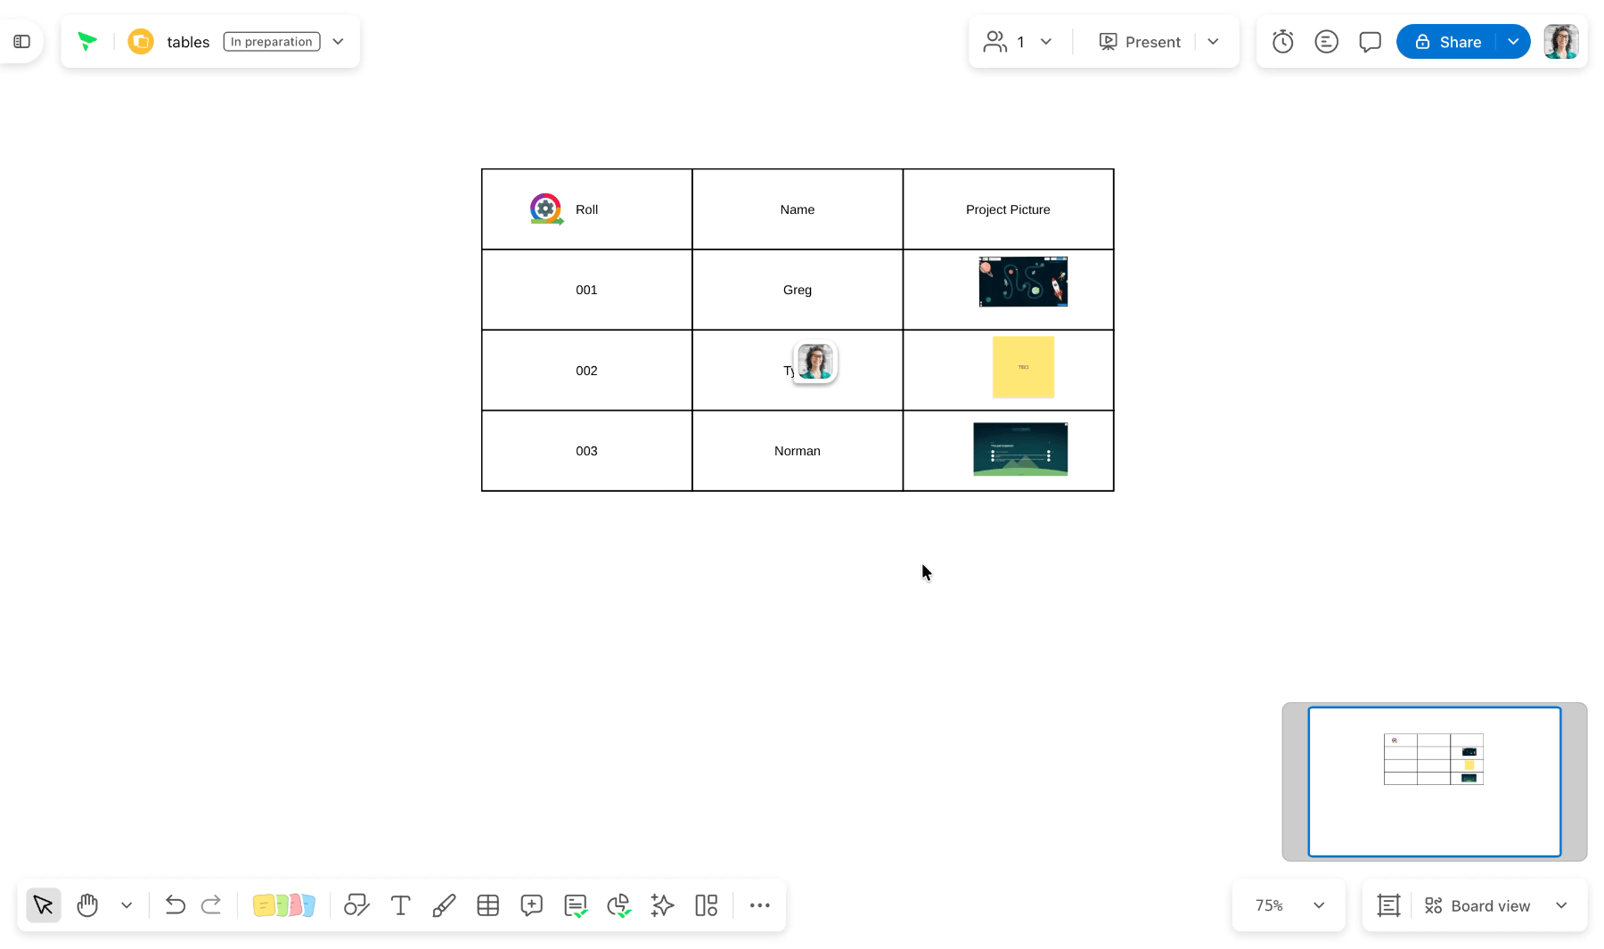Image resolution: width=1604 pixels, height=949 pixels.
Task: Undo the last action
Action: pos(175,905)
